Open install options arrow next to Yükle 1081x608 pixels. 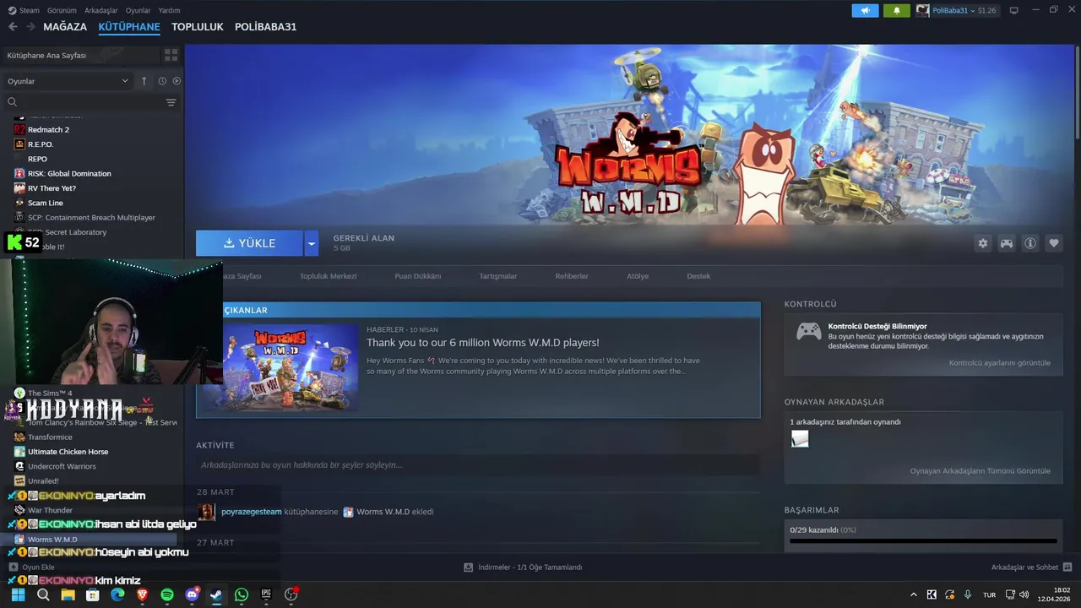coord(311,243)
